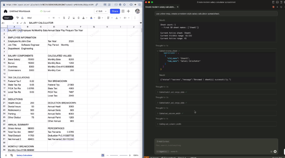Go to Univer home via house icon
This screenshot has height=158, width=285.
tap(5, 11)
